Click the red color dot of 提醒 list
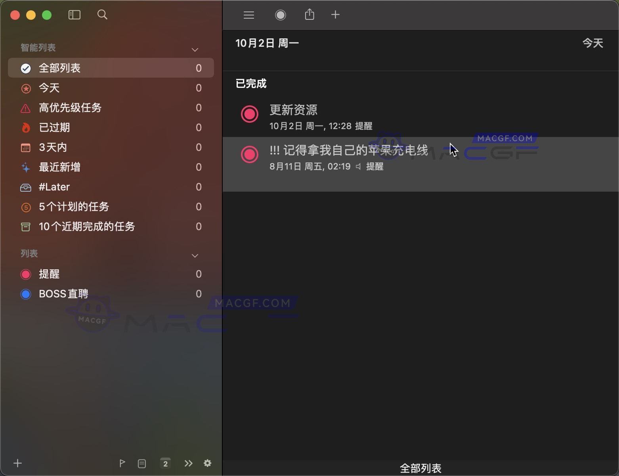Viewport: 619px width, 476px height. coord(26,274)
